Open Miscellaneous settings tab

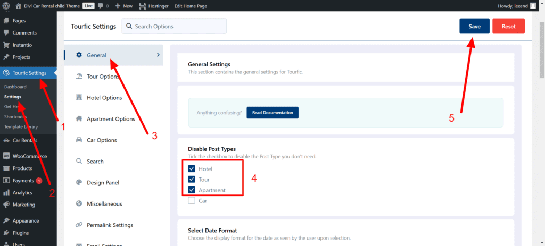(x=114, y=203)
